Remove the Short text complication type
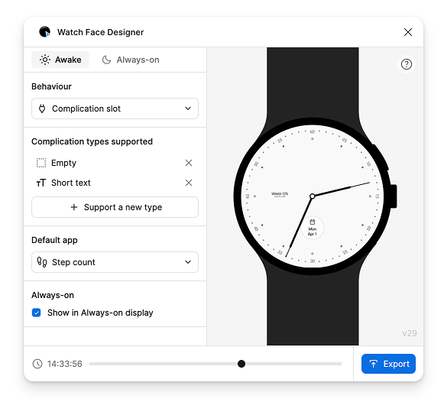The image size is (444, 402). click(189, 183)
